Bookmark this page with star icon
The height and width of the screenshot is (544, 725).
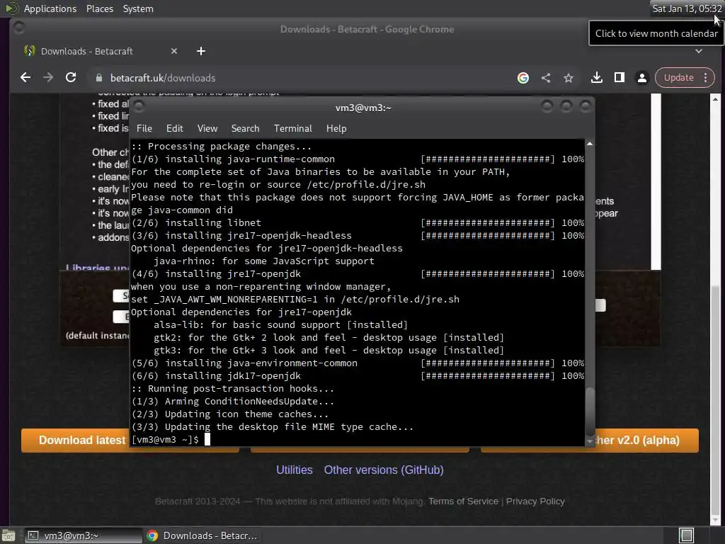click(x=569, y=78)
